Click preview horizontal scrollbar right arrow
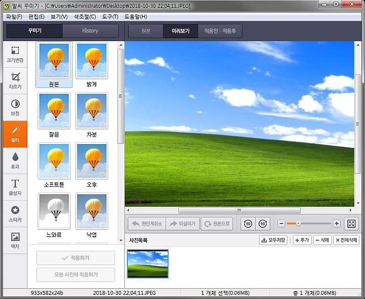Screen dimensions: 365x299 pos(351,210)
